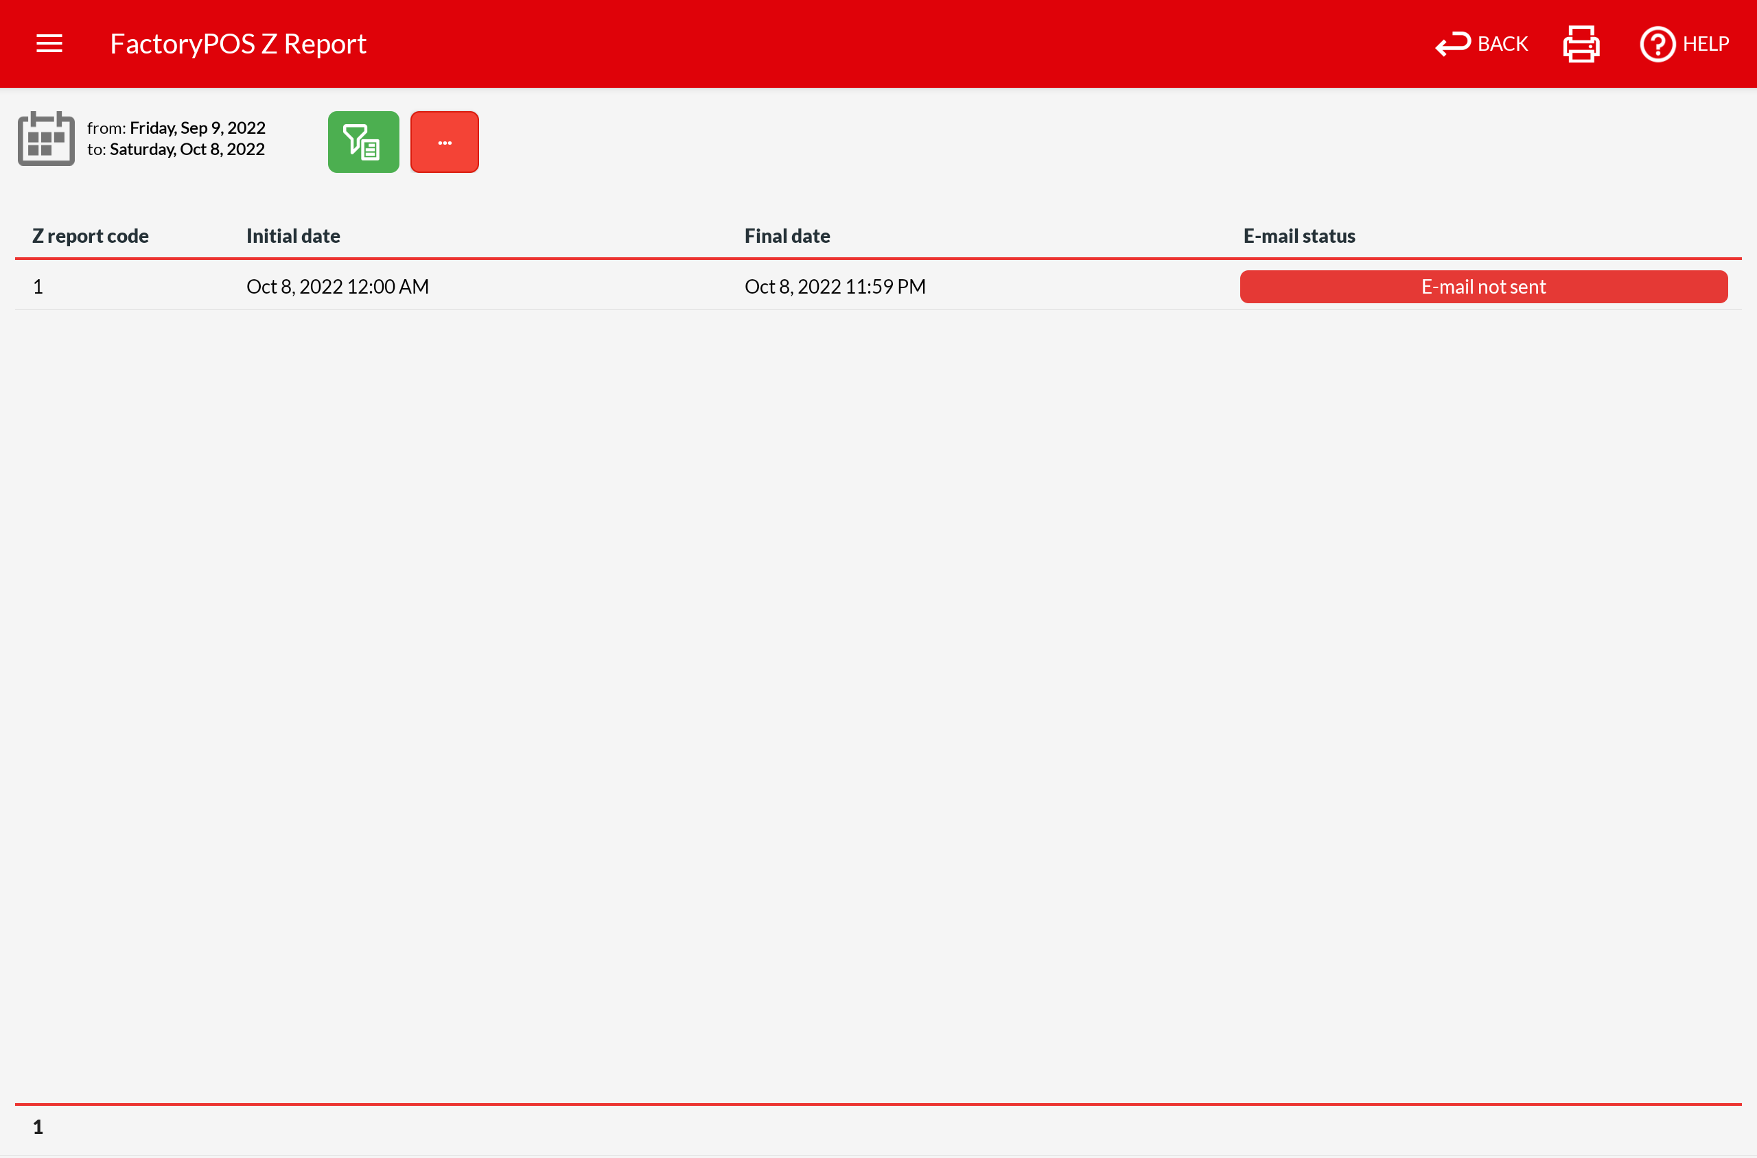Click the from date Friday, Sep 9, 2022
Screen dimensions: 1757x1158
[x=196, y=128]
